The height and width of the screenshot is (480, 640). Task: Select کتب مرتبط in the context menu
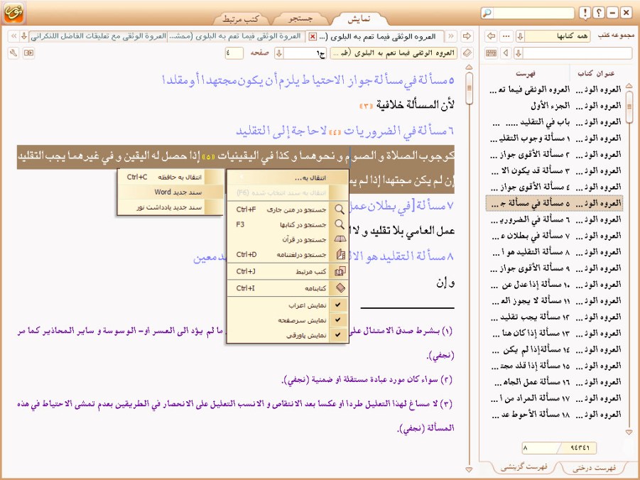click(288, 271)
